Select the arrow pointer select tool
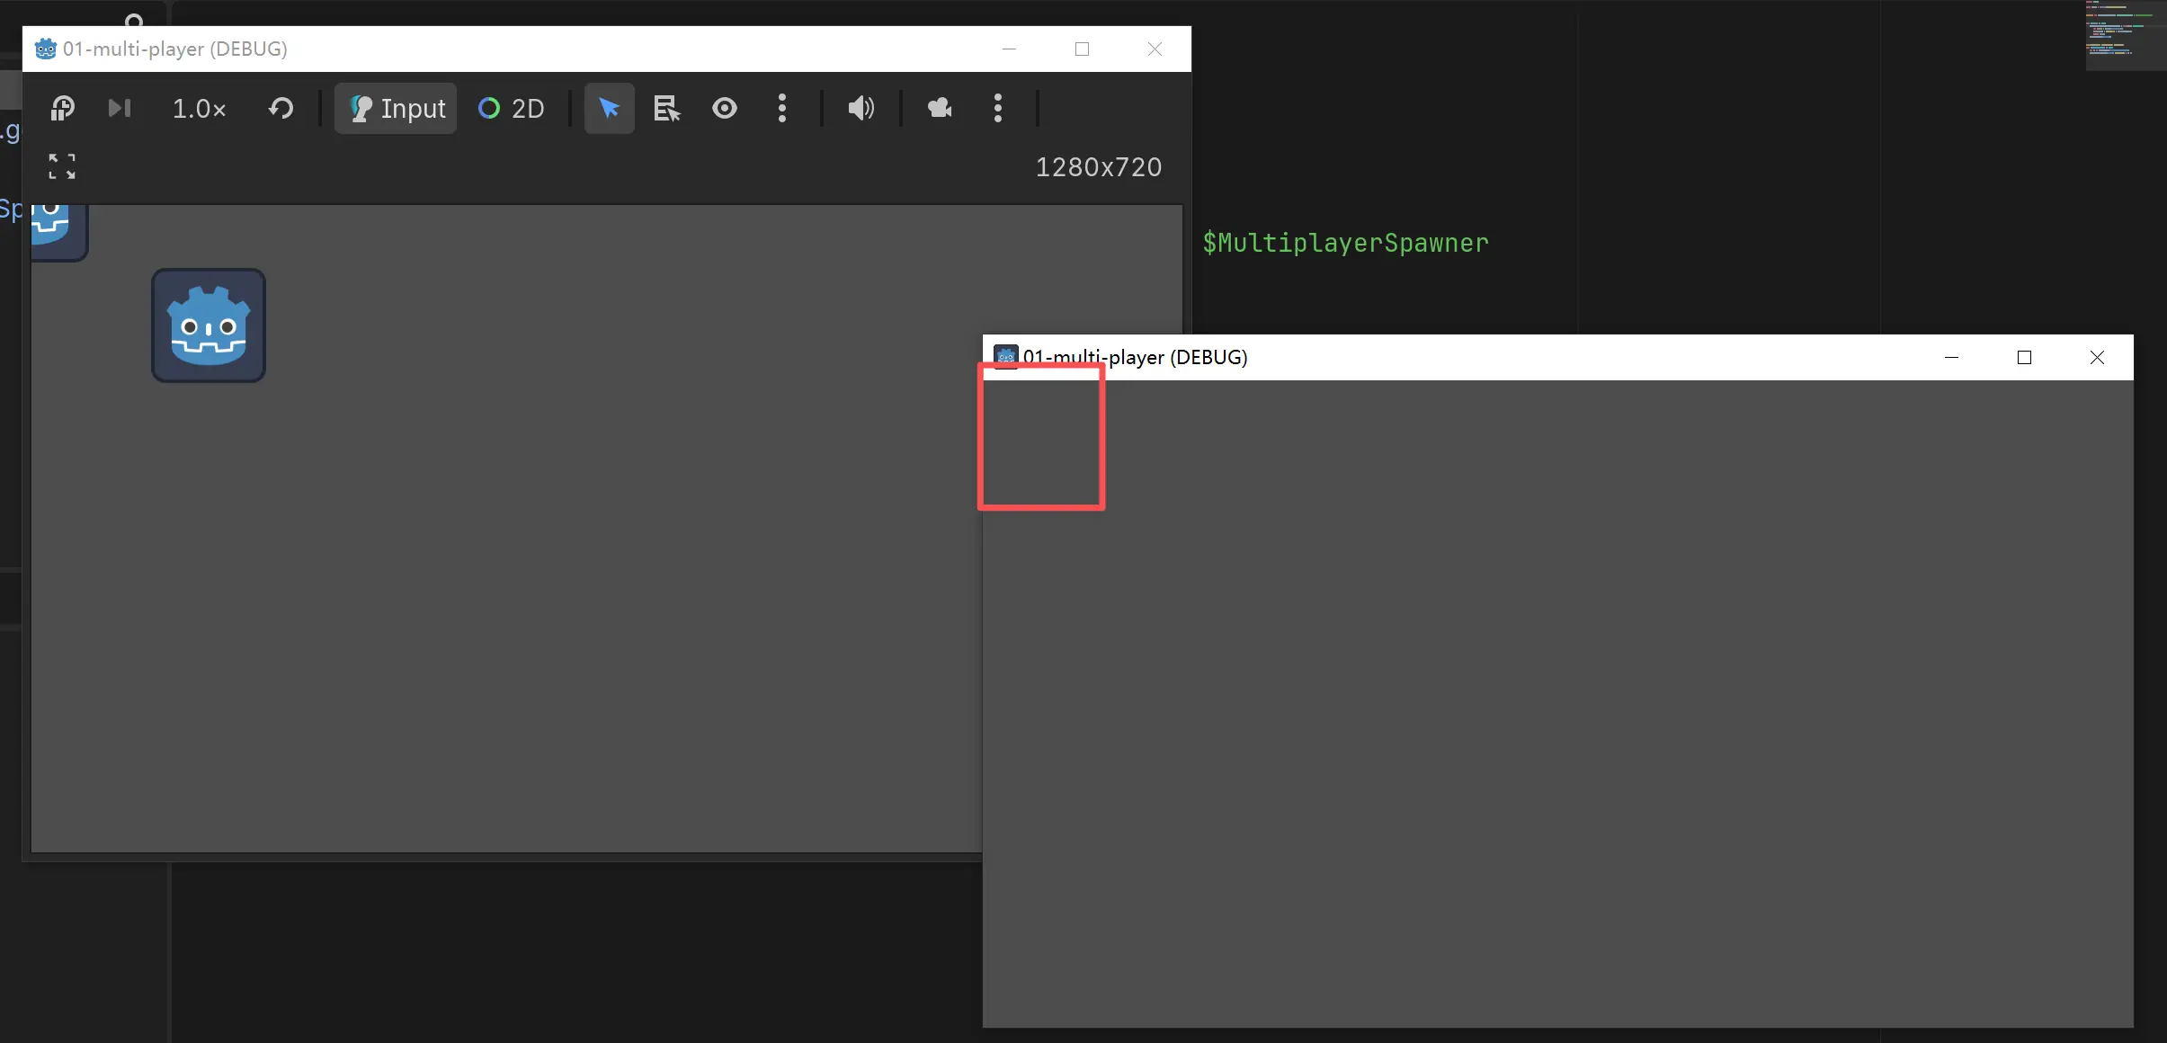Screen dimensions: 2167x1043 click(609, 109)
